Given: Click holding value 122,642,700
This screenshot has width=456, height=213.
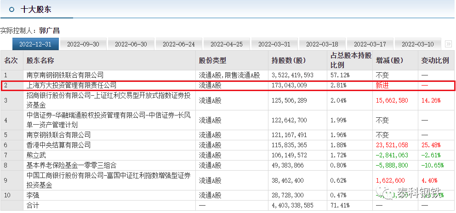Looking at the screenshot, I should (x=289, y=120).
